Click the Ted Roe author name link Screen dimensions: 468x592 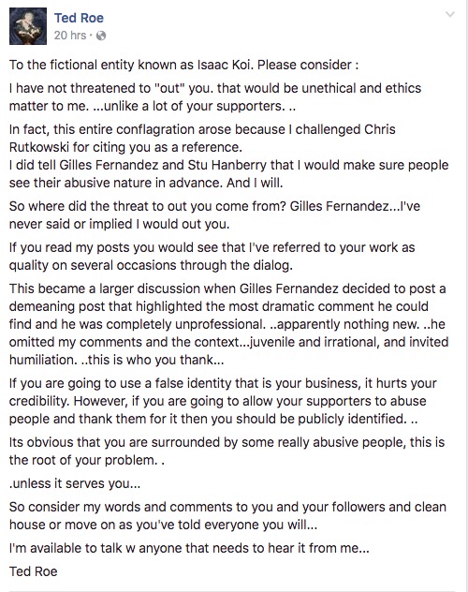click(x=79, y=18)
